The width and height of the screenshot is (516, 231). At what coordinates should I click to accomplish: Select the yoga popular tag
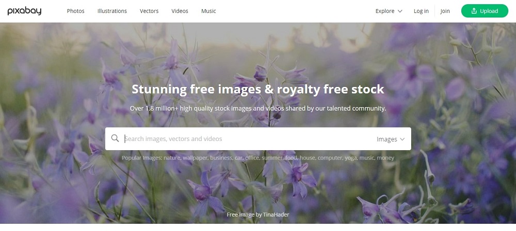click(x=351, y=158)
